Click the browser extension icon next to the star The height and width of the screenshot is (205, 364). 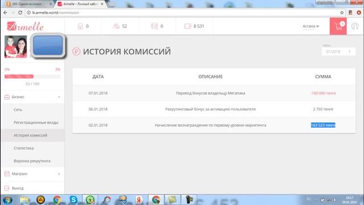[x=350, y=13]
